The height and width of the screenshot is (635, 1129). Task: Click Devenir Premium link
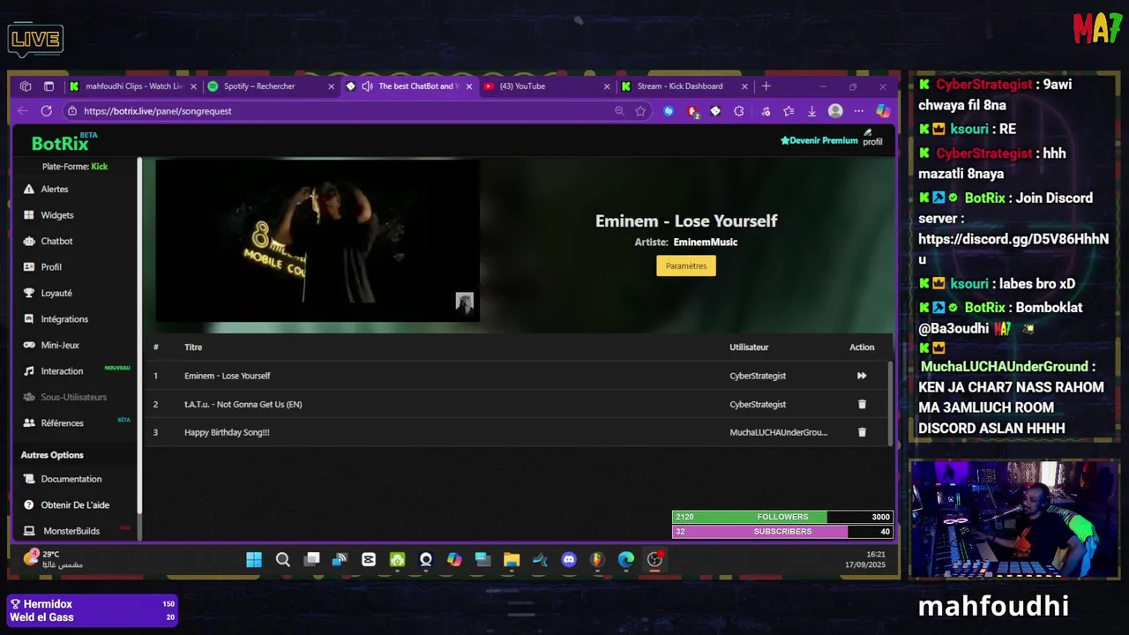click(819, 140)
